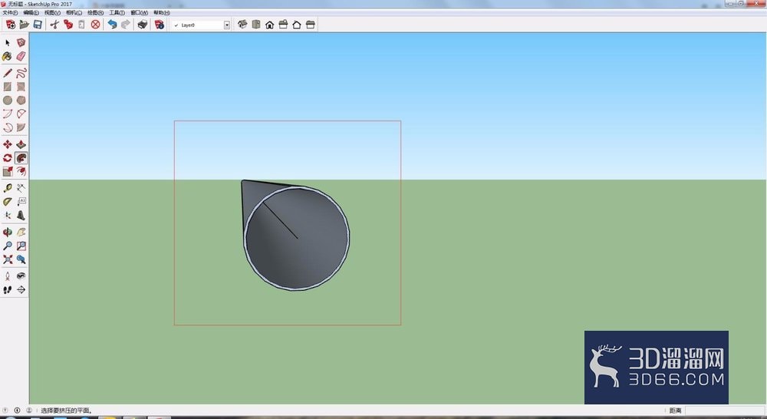Choose the Line pencil tool
This screenshot has height=419, width=767.
[x=8, y=74]
